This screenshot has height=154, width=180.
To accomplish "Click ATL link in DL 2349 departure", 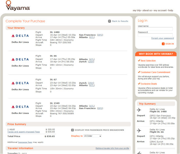I will click(92, 106).
